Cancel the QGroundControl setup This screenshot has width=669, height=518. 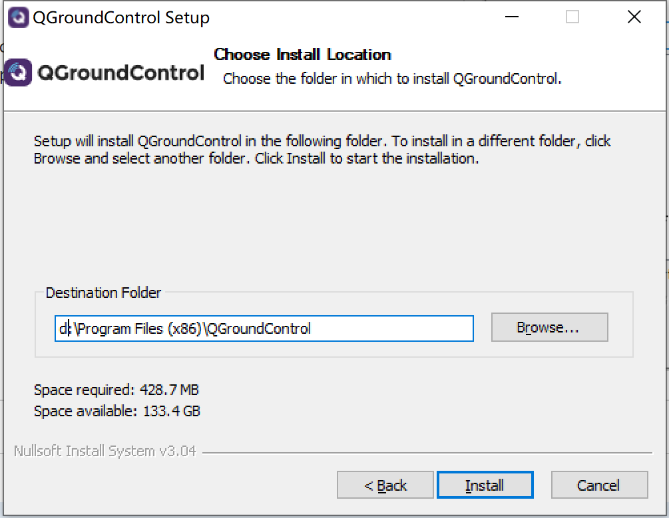click(x=599, y=485)
